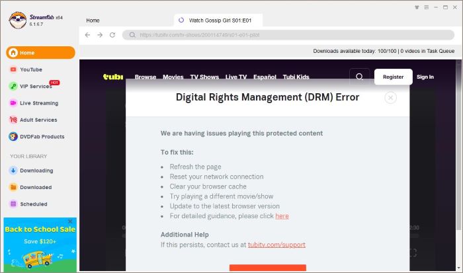This screenshot has width=463, height=273.
Task: Open Tubi Live TV page
Action: [236, 77]
